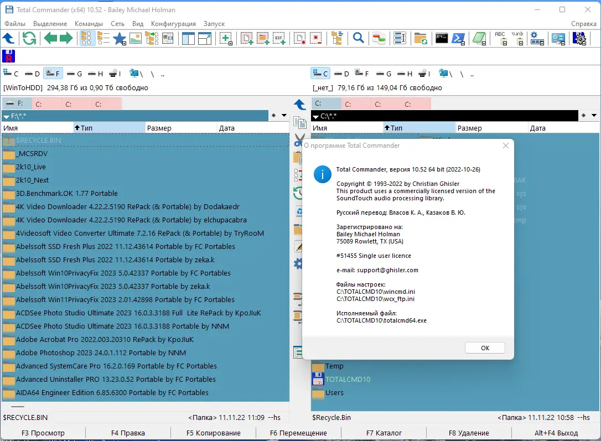
Task: Launch the multi-rename tool
Action: tap(400, 38)
